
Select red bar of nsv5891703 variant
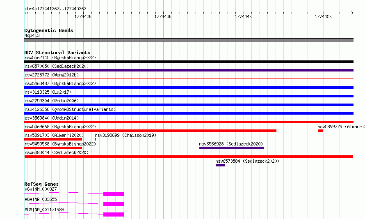click(x=53, y=139)
